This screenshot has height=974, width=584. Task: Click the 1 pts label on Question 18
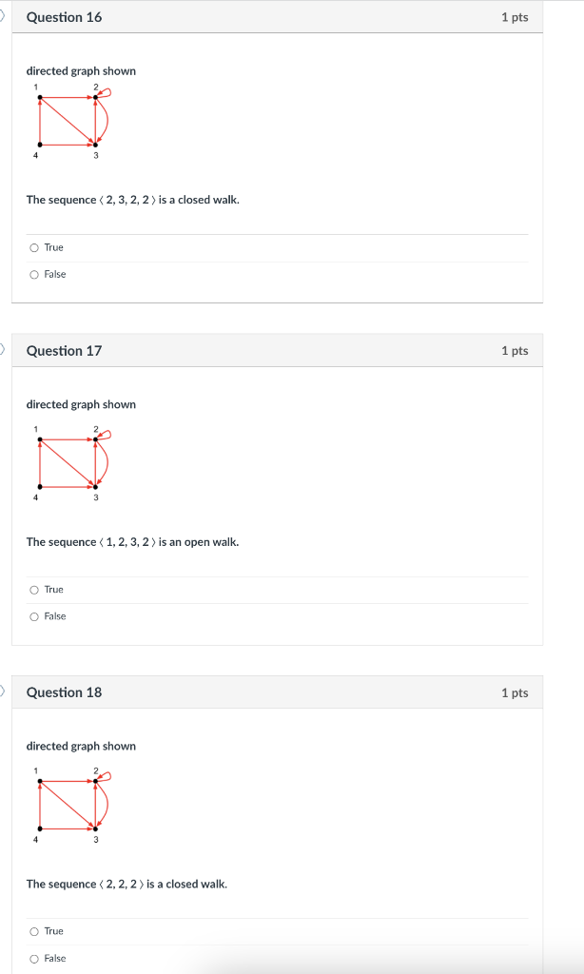click(515, 692)
